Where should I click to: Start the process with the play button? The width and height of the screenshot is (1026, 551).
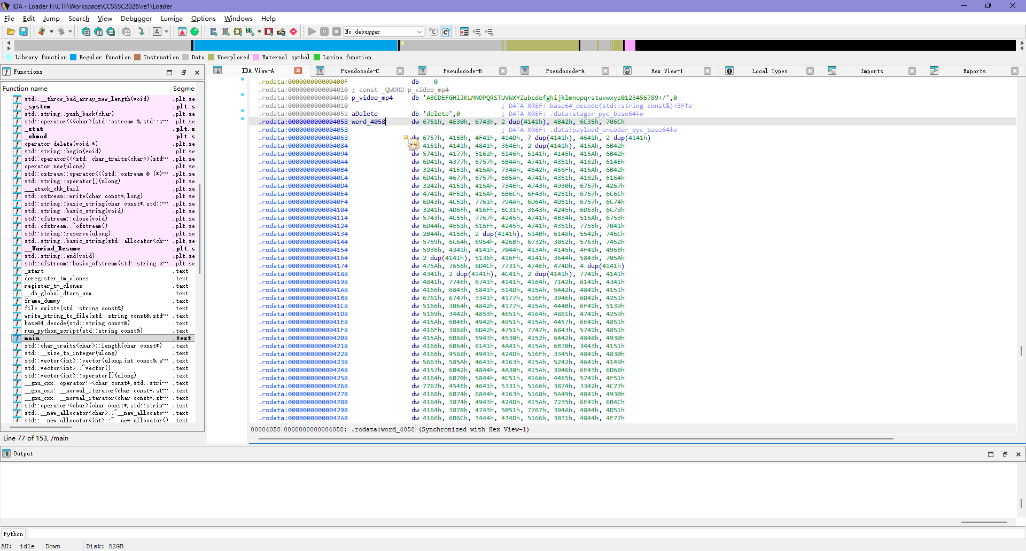click(312, 32)
